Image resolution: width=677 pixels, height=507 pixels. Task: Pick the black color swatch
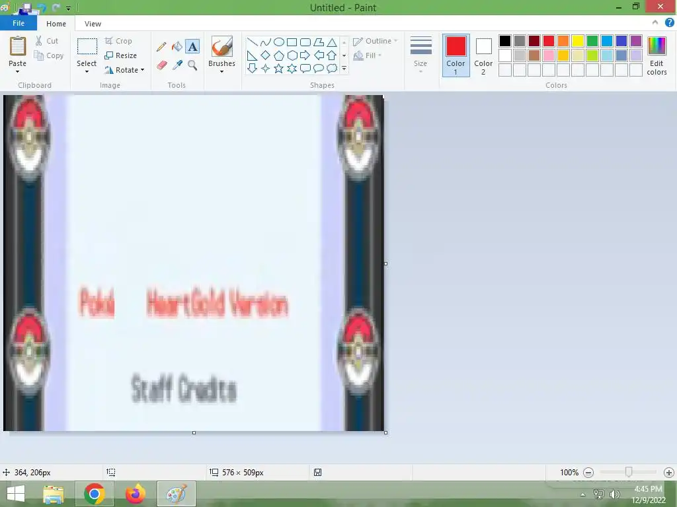tap(505, 41)
